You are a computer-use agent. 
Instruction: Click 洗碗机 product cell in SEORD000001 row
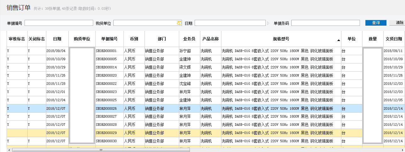coord(211,51)
